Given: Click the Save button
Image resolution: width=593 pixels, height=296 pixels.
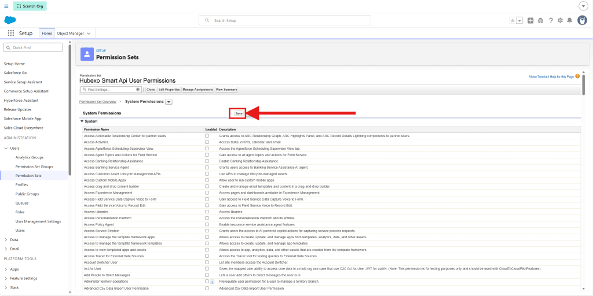Looking at the screenshot, I should [239, 113].
